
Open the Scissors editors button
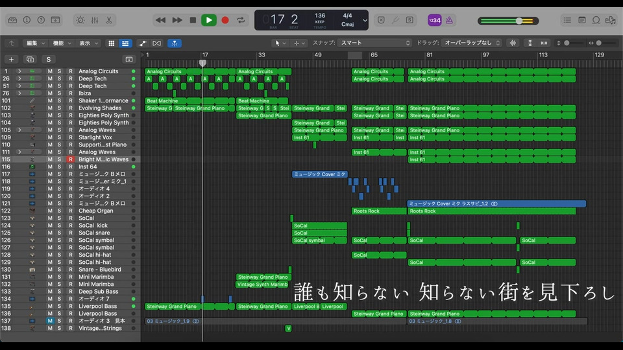tap(109, 20)
